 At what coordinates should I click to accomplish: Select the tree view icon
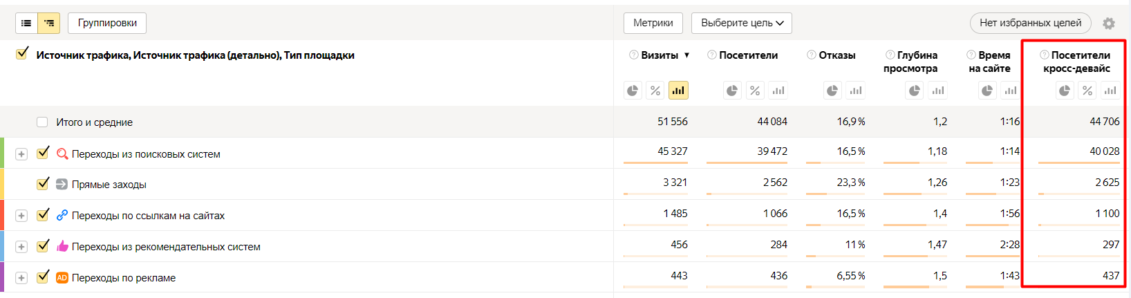49,23
